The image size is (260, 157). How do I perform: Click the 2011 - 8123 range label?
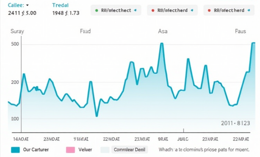(x=235, y=123)
